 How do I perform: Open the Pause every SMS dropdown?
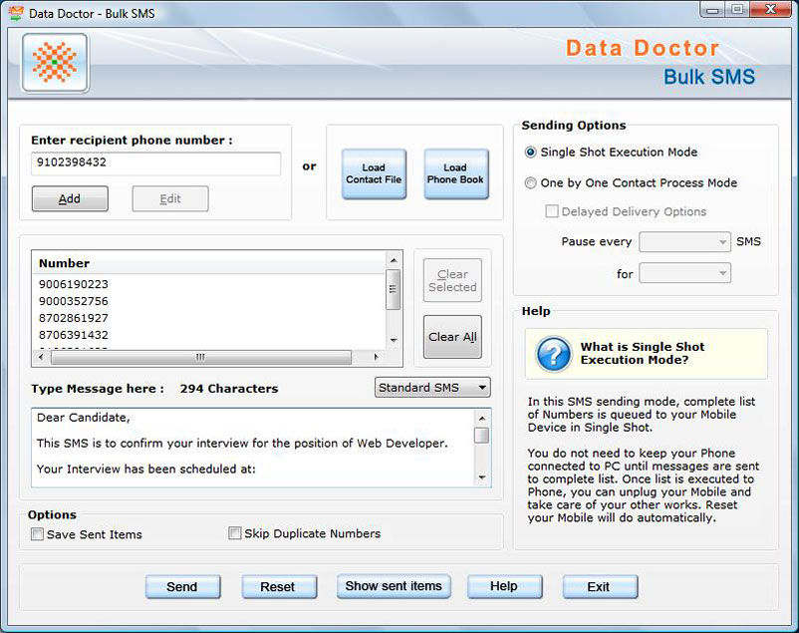tap(684, 242)
